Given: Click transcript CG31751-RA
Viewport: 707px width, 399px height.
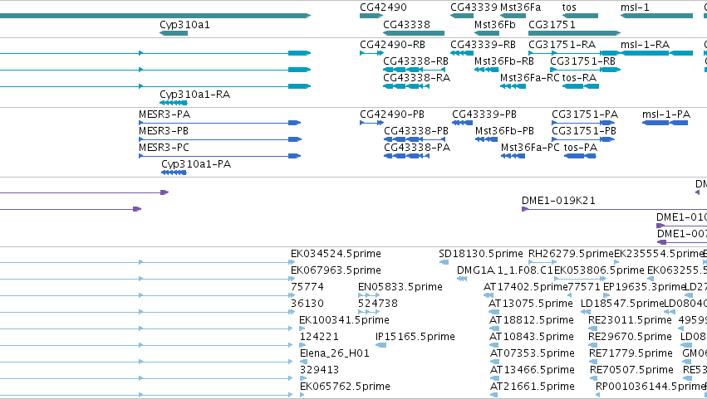Looking at the screenshot, I should [x=562, y=45].
